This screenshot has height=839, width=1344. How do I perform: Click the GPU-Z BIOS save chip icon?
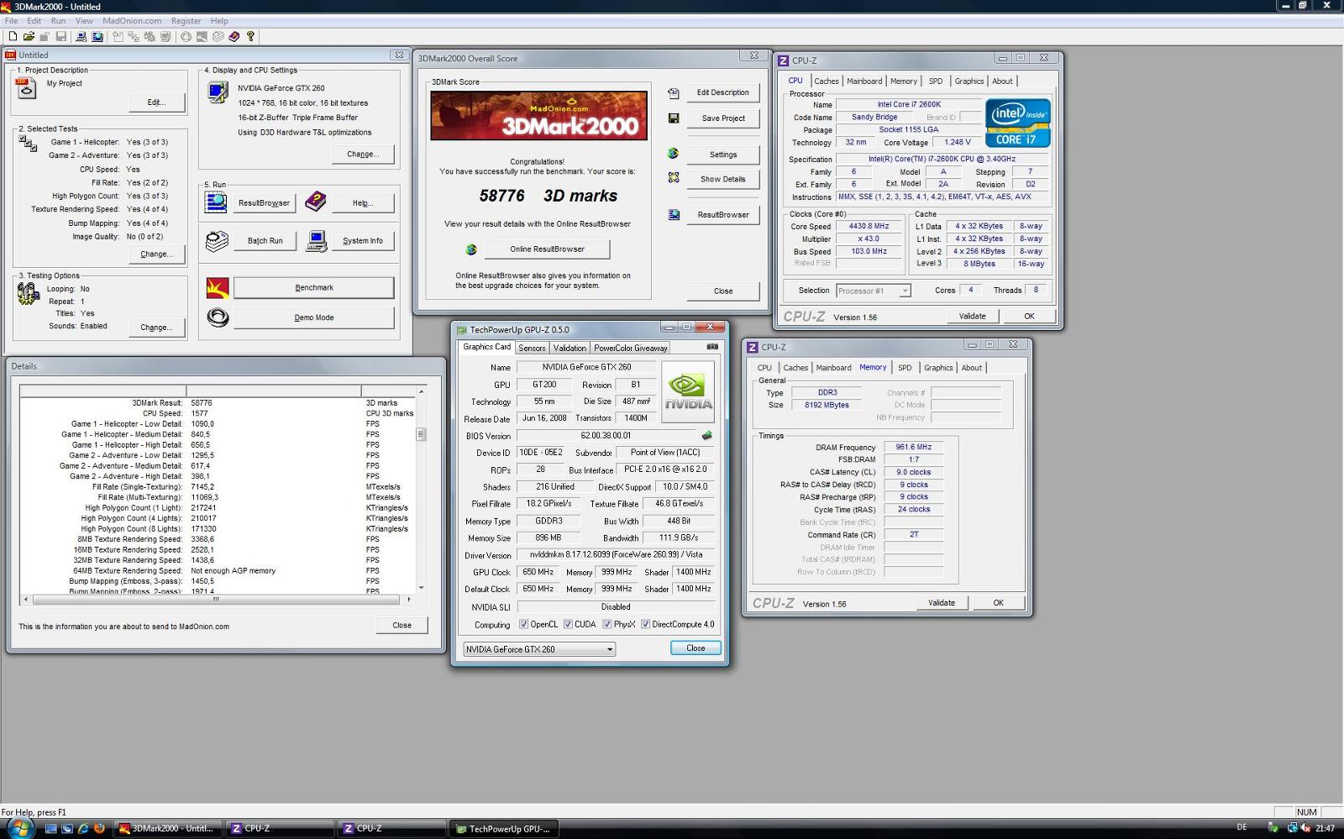707,435
